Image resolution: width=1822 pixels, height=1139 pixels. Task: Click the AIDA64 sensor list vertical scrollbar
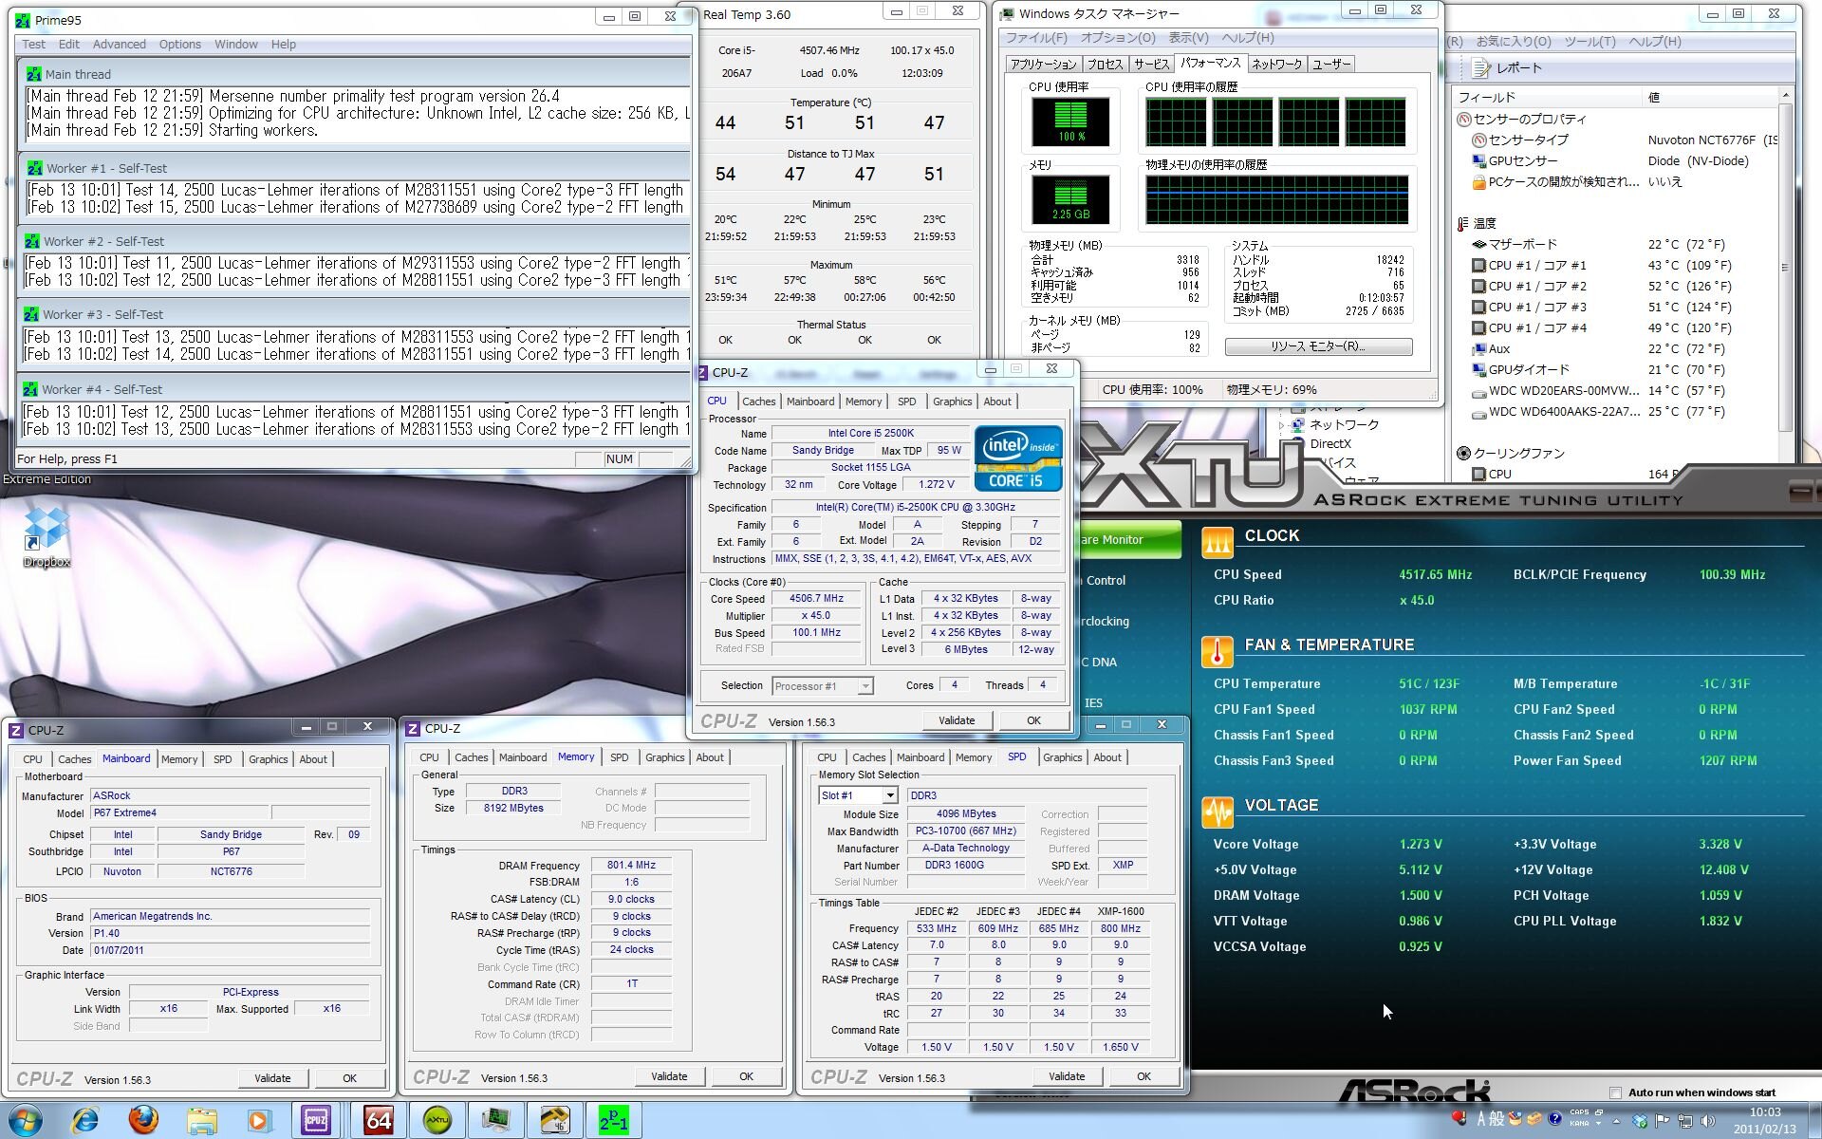1785,266
